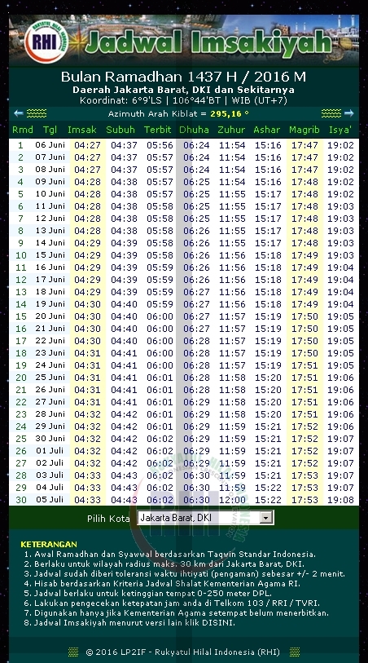The image size is (368, 663).
Task: Click the Ashar column header
Action: pos(267,130)
